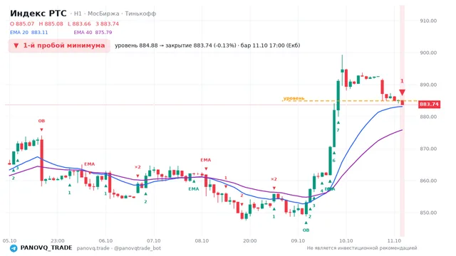
Task: Click the 'H1 · МосБиржа · Тинькофф' subtitle
Action: (115, 14)
